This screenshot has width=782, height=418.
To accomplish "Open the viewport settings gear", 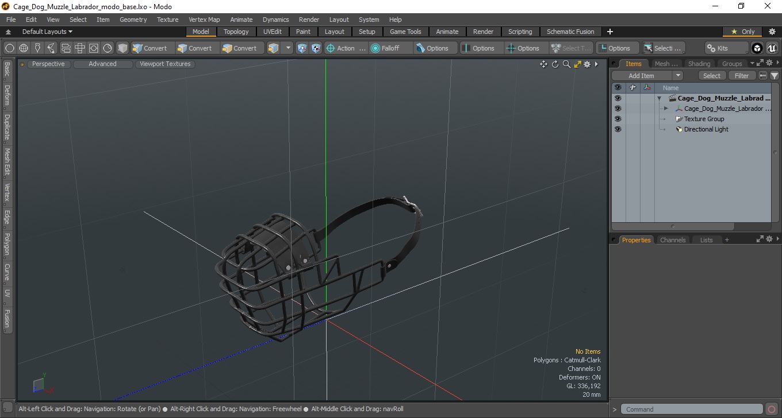I will [587, 64].
